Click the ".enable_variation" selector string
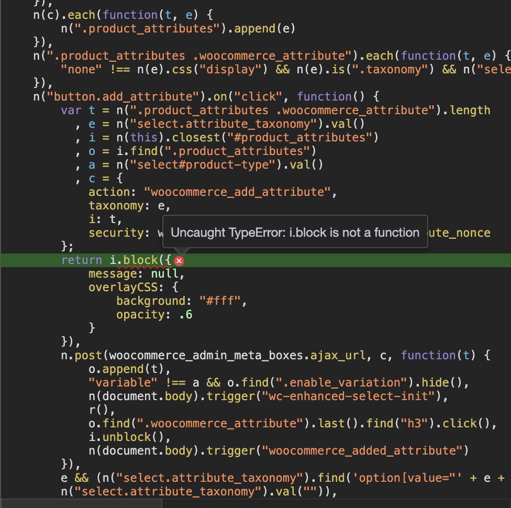Viewport: 511px width, 508px height. [341, 382]
